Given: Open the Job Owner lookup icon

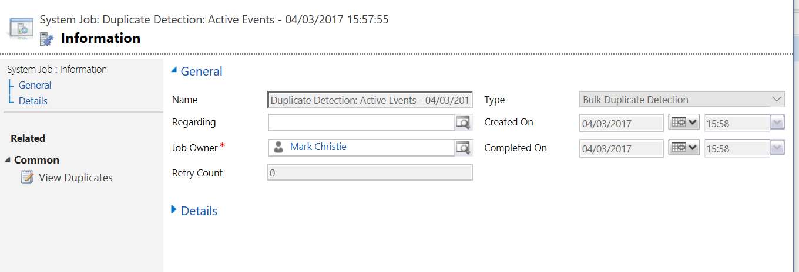Looking at the screenshot, I should click(464, 148).
